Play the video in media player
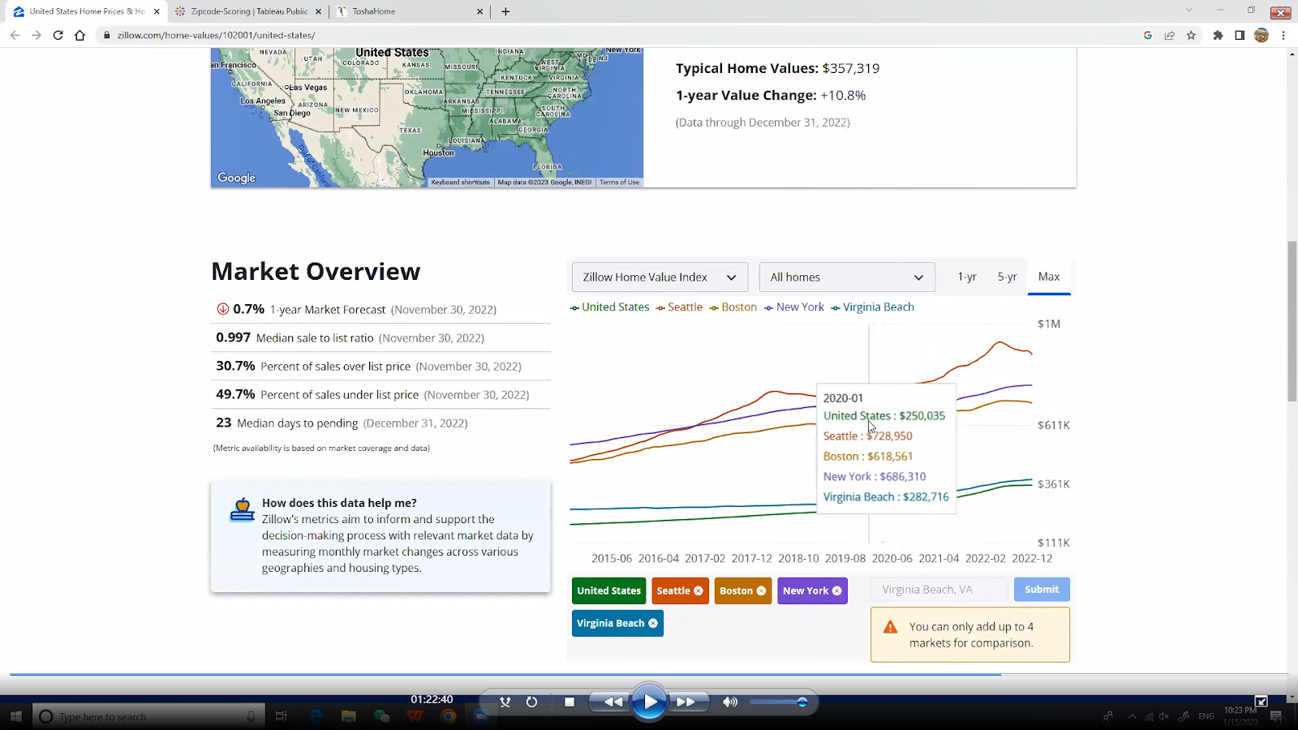The height and width of the screenshot is (730, 1298). 649,702
